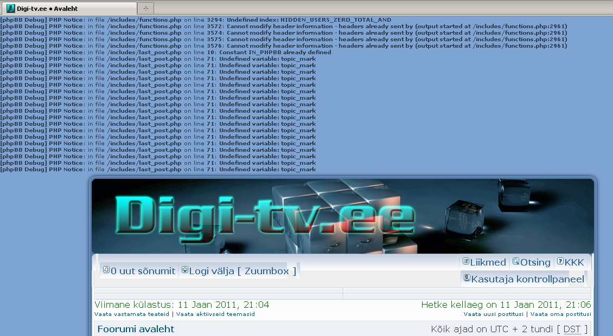Click Vaata oma postitusi link
Screen dimensions: 613x336
coord(560,314)
